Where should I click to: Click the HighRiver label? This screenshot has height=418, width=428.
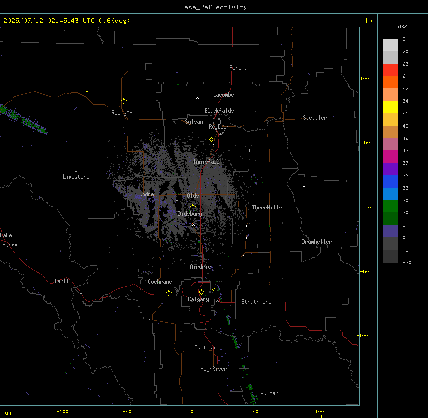[x=213, y=369]
